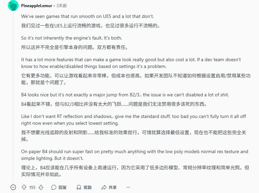This screenshot has width=259, height=193.
Task: Click the 3天前 comment timestamp
Action: tap(61, 6)
